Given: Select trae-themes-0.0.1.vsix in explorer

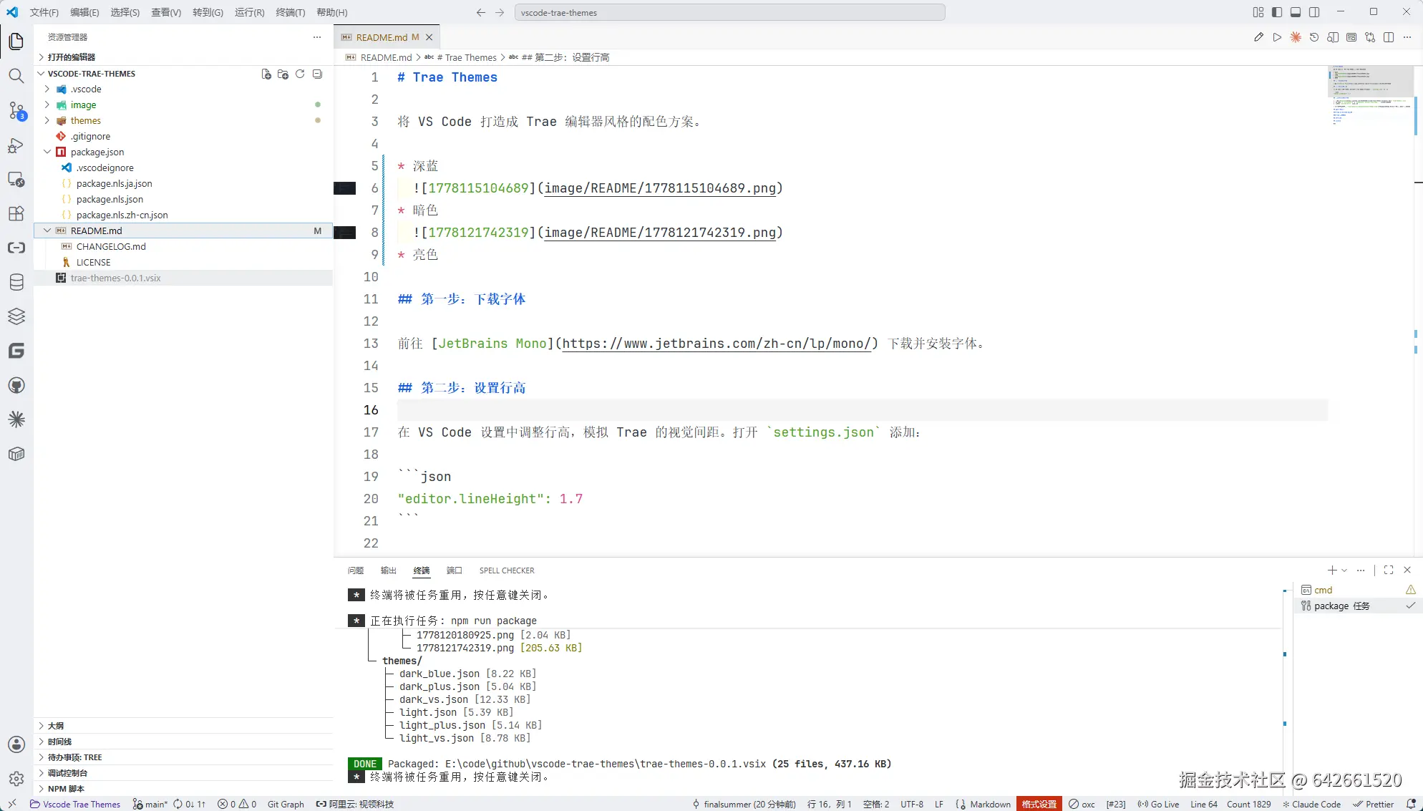Looking at the screenshot, I should coord(183,278).
